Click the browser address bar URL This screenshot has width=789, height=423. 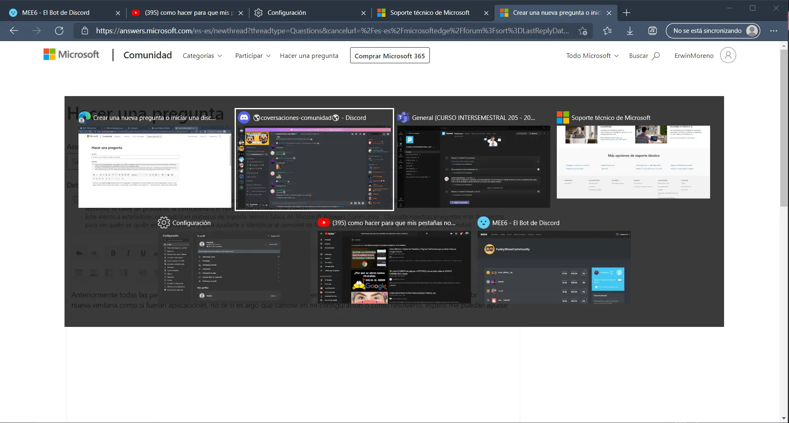pyautogui.click(x=332, y=31)
